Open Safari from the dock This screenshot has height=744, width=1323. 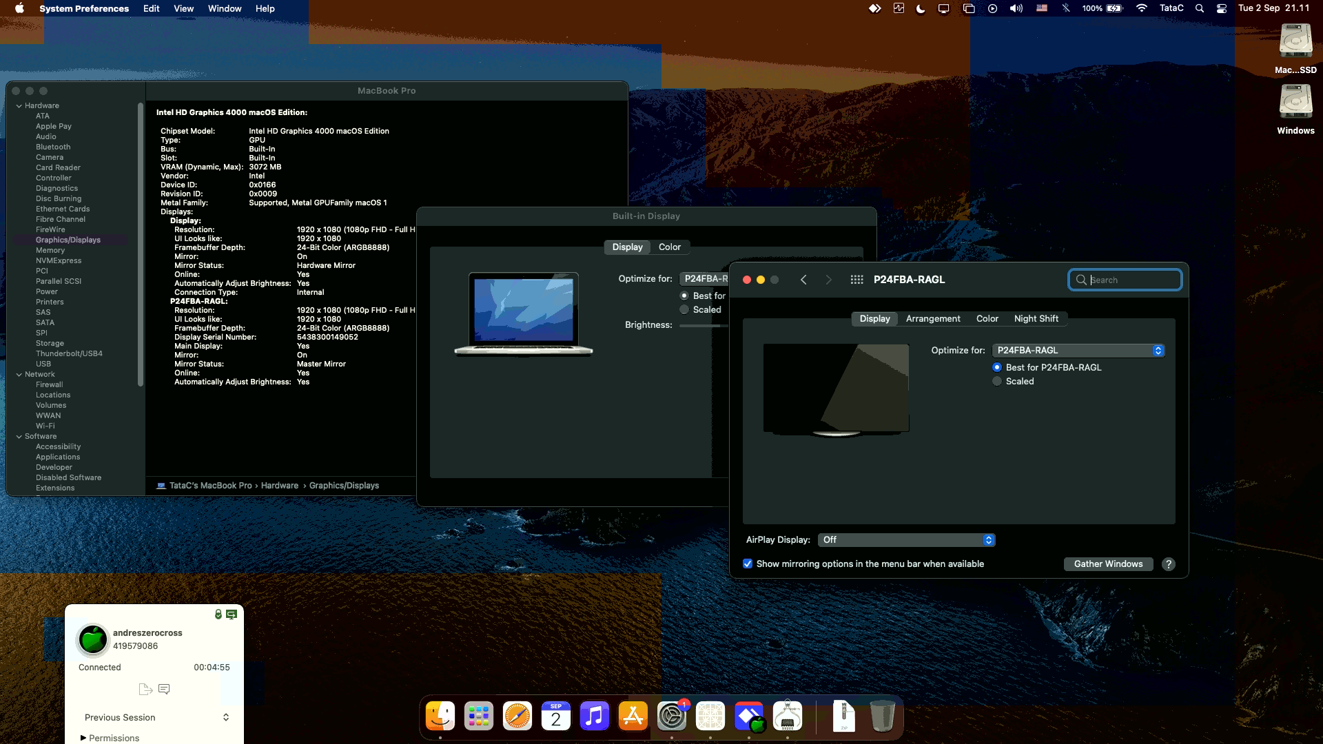[517, 716]
